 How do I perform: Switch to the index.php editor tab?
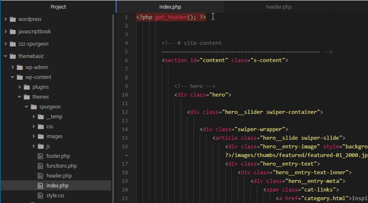[170, 7]
